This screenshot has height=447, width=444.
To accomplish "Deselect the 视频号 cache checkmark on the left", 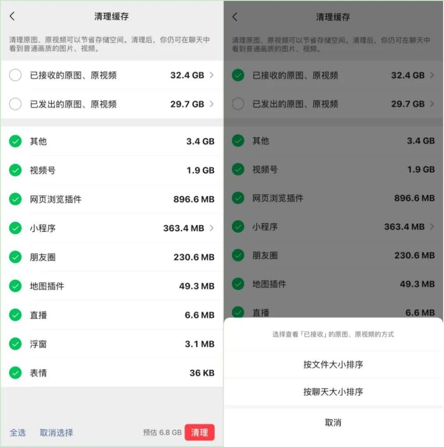I will [15, 170].
